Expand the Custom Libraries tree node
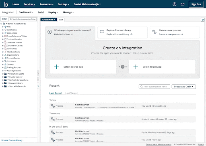 (x=2, y=39)
